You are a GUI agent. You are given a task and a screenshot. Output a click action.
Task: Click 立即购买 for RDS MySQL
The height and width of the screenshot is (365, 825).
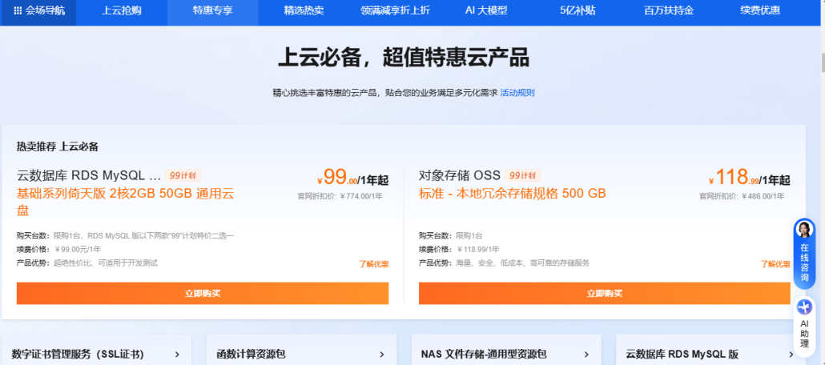[203, 294]
